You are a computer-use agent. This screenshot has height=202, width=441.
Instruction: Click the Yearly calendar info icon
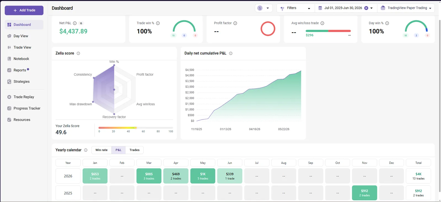click(86, 150)
